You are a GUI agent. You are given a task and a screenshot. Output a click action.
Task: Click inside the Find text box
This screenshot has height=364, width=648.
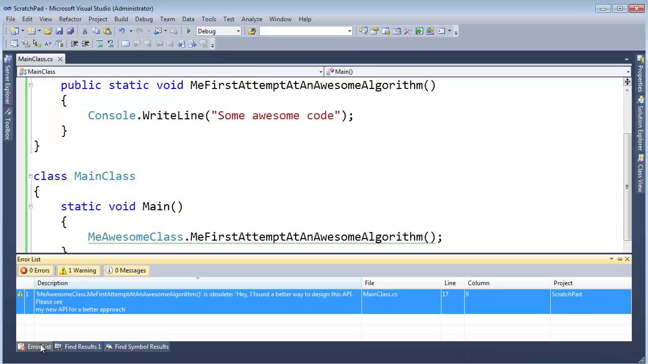pyautogui.click(x=303, y=31)
